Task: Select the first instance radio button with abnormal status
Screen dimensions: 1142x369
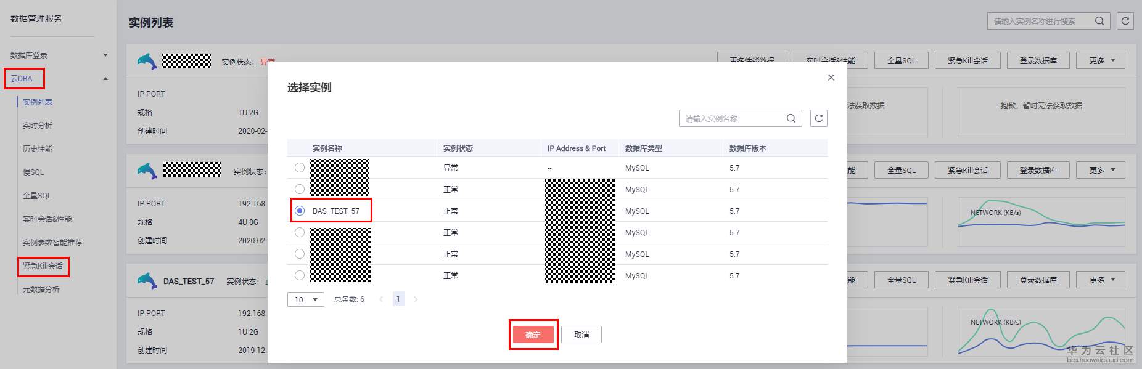Action: [x=300, y=168]
